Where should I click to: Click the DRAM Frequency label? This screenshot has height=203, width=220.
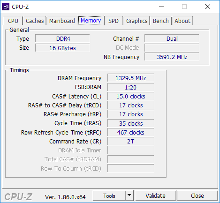(x=79, y=78)
